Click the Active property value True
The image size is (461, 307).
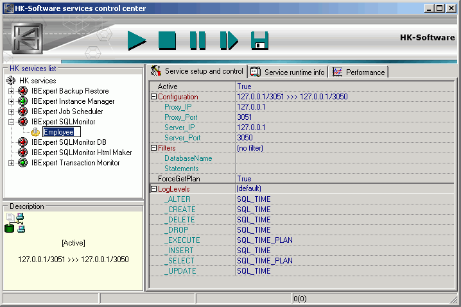point(345,87)
